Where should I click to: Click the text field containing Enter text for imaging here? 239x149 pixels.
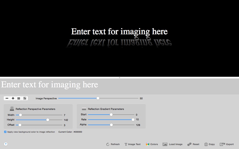(75, 85)
